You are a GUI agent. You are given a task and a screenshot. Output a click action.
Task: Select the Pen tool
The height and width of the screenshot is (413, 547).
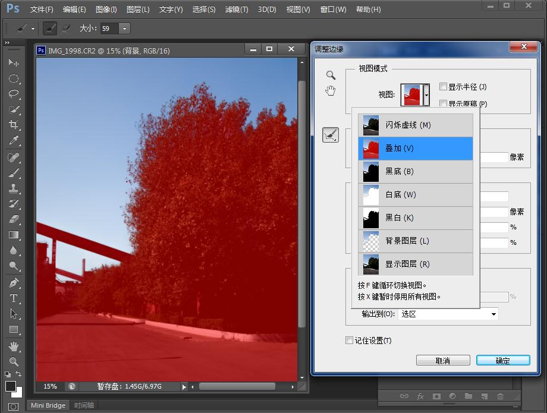14,283
